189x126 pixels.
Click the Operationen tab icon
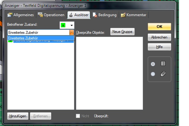(40, 15)
